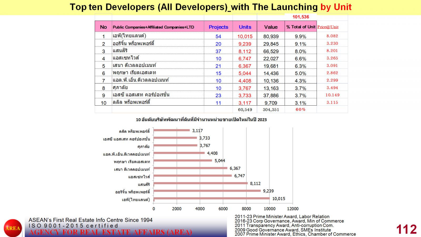Click price per unit 8.082
Viewport: 421px width, 237px height.
pyautogui.click(x=332, y=36)
